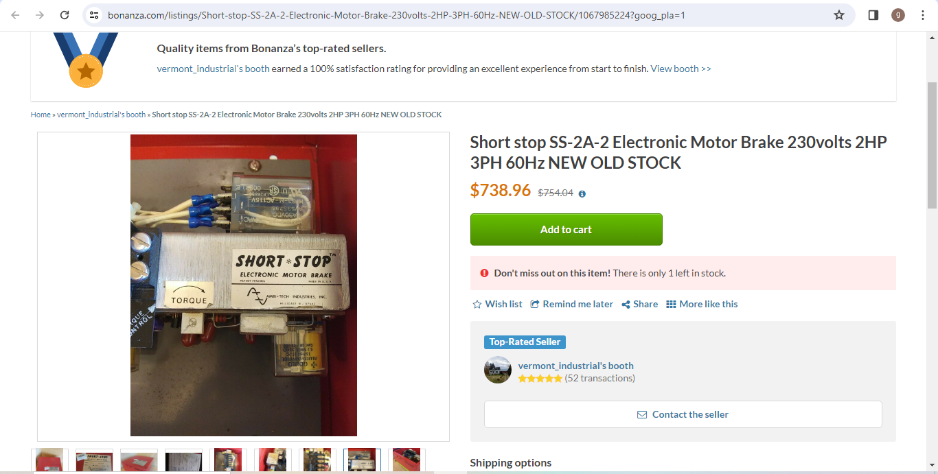The height and width of the screenshot is (474, 938).
Task: Click the seller's profile picture
Action: [498, 370]
